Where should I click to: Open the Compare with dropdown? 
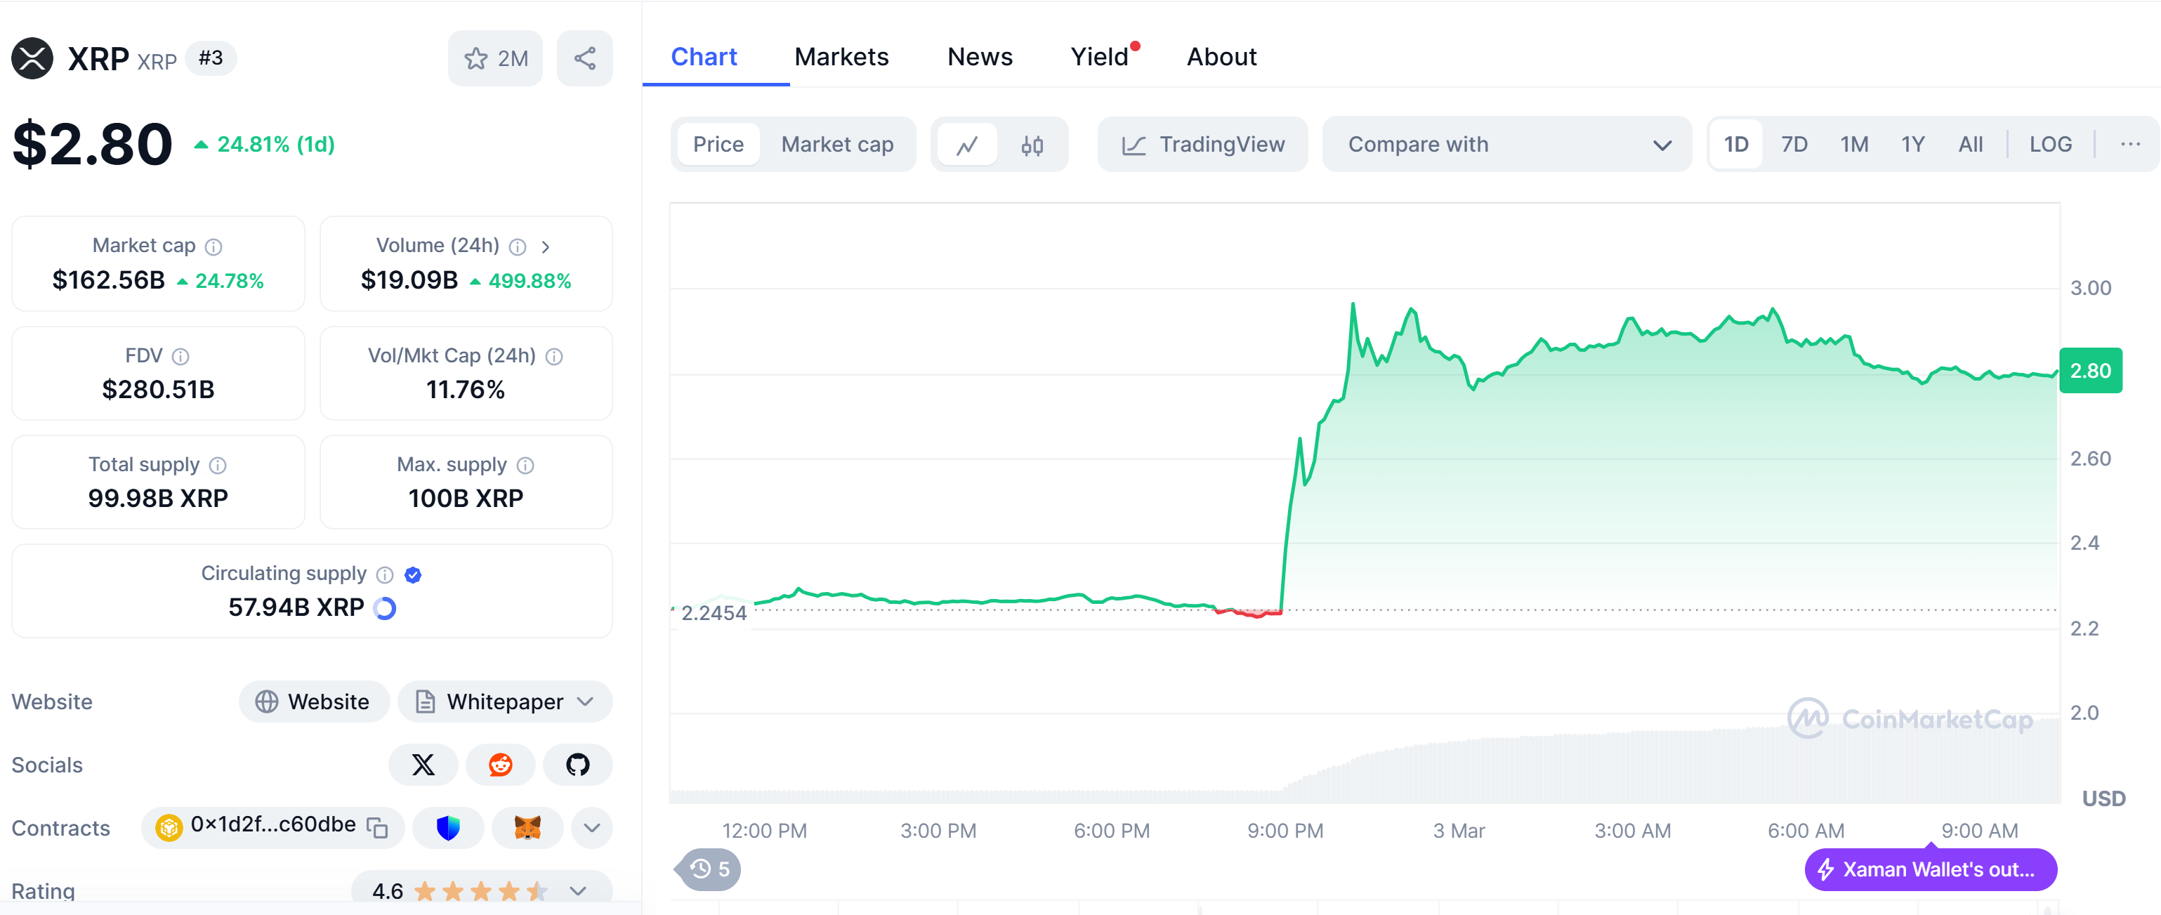(1506, 144)
